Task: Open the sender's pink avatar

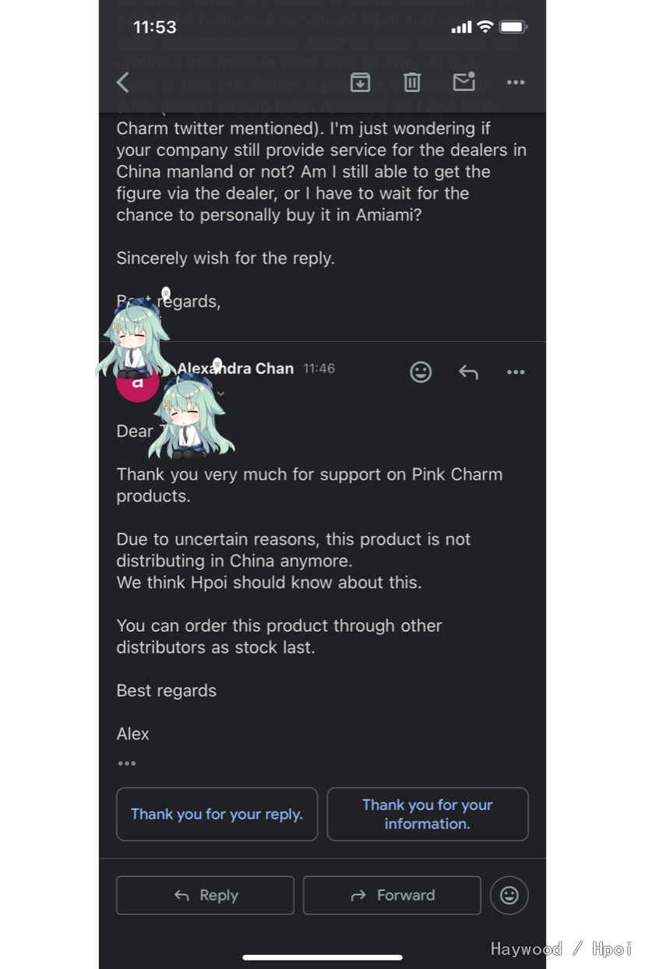Action: pos(138,382)
